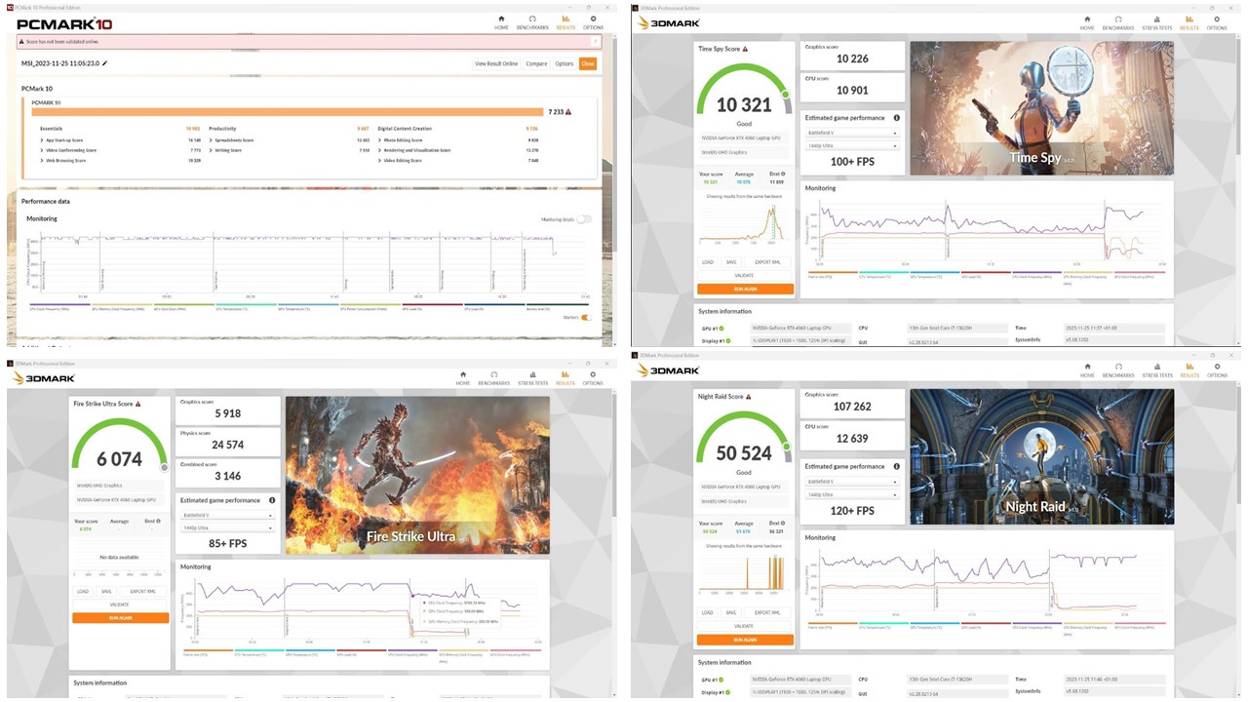Click the Fire Strike Ultra artwork thumbnail
The width and height of the screenshot is (1248, 702).
pos(417,475)
